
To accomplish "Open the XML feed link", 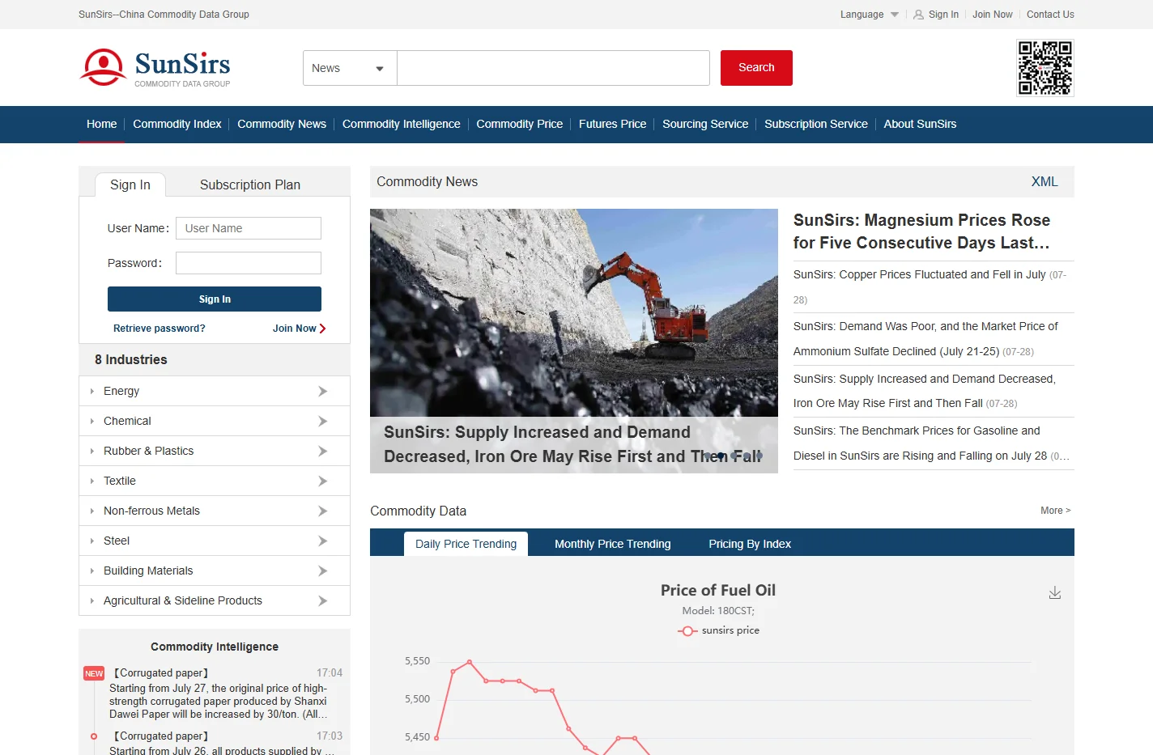I will (1045, 181).
